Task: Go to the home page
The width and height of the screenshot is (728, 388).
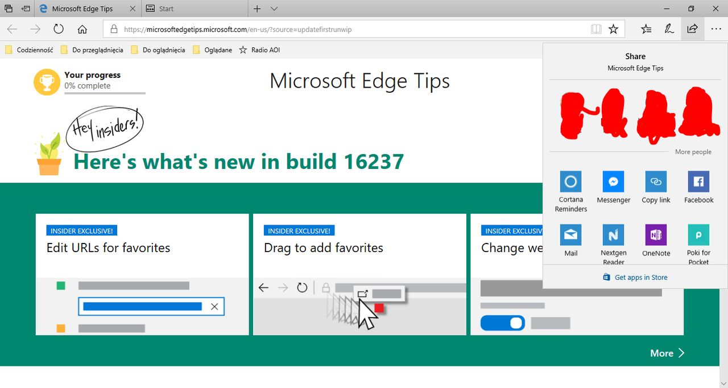Action: click(x=82, y=29)
